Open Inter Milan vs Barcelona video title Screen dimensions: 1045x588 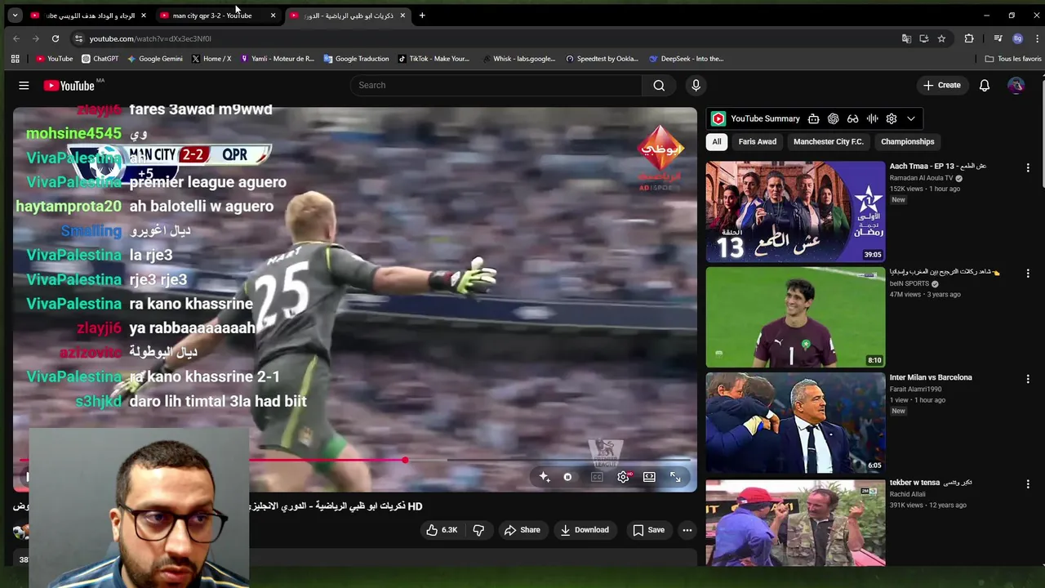click(931, 377)
